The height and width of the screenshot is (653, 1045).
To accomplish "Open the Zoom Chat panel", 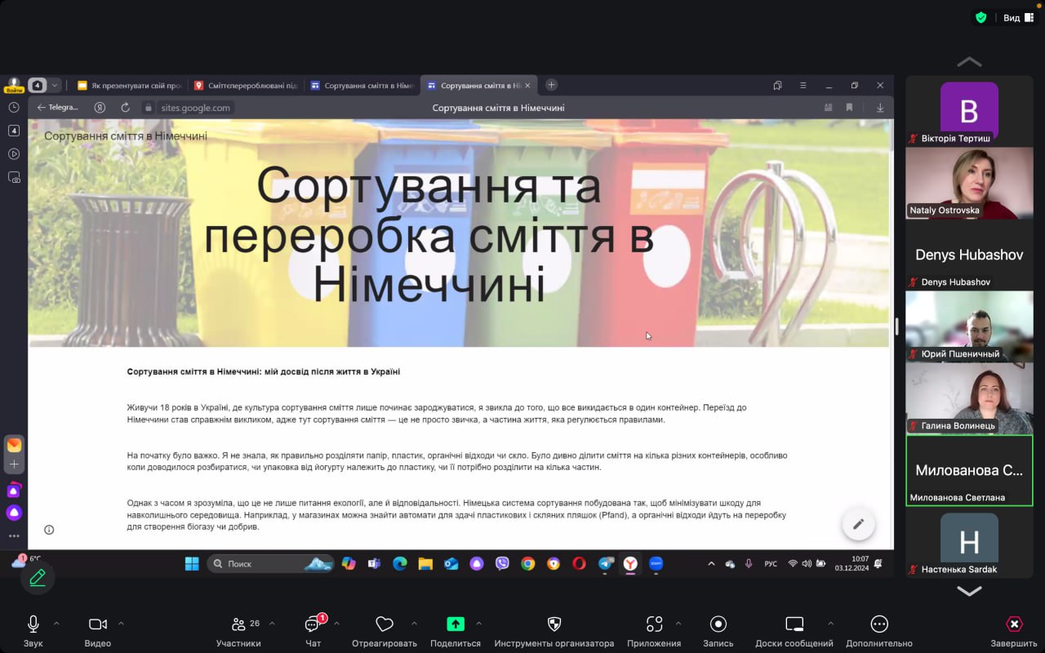I will coord(313,624).
